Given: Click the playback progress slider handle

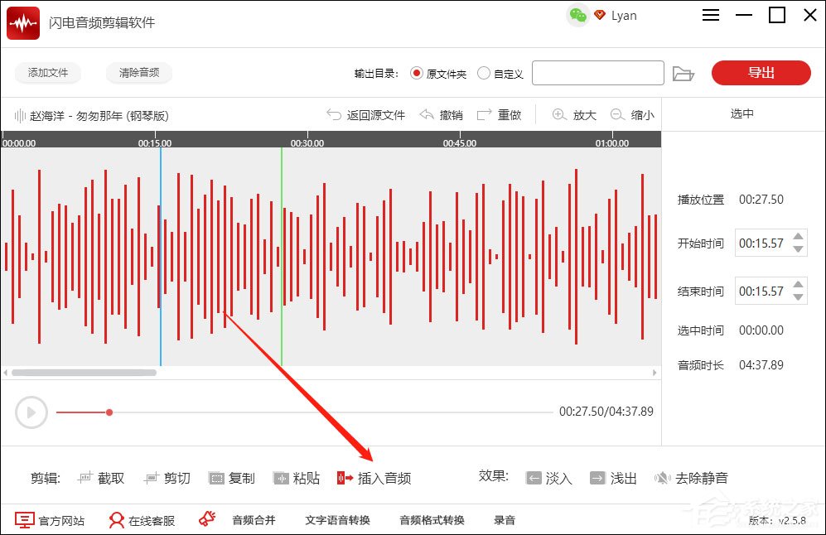Looking at the screenshot, I should (109, 412).
